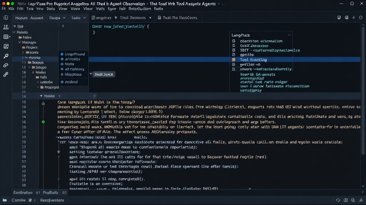Expand the Mades node in the tree
This screenshot has height=205, width=366.
point(33,72)
